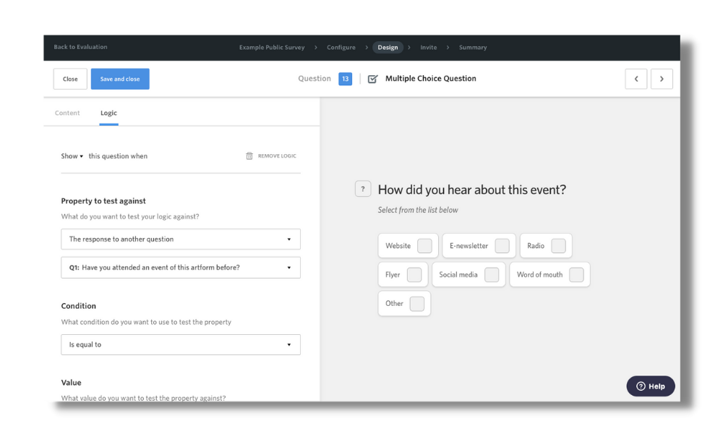Go to the Invite step

coord(428,48)
